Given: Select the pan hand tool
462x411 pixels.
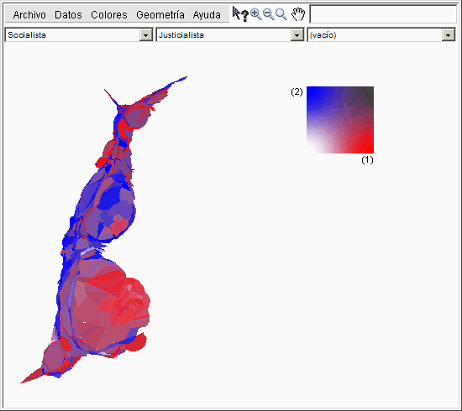Looking at the screenshot, I should tap(298, 14).
